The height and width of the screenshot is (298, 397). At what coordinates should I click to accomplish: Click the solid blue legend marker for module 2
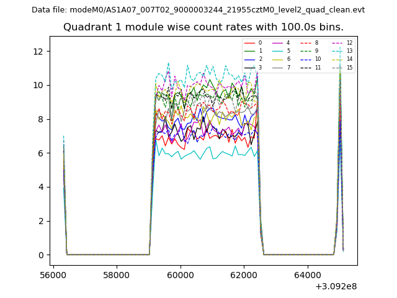tap(250, 59)
